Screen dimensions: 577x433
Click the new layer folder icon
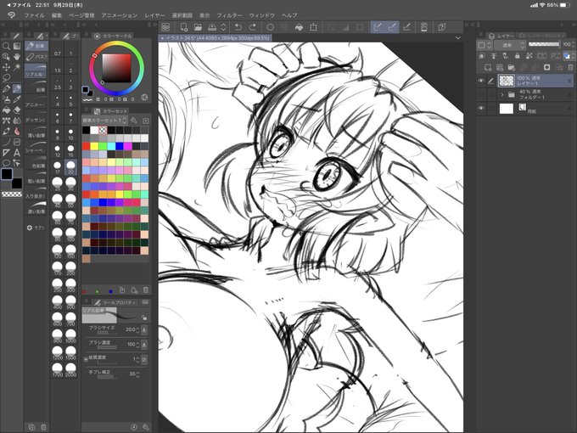(x=512, y=67)
